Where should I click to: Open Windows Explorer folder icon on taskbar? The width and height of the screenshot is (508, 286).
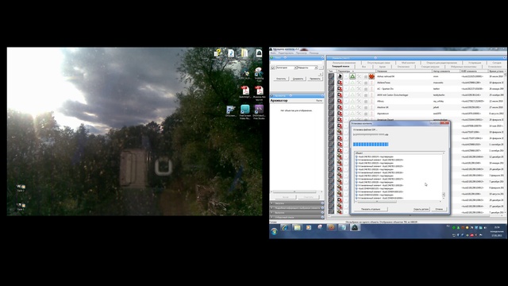click(297, 228)
